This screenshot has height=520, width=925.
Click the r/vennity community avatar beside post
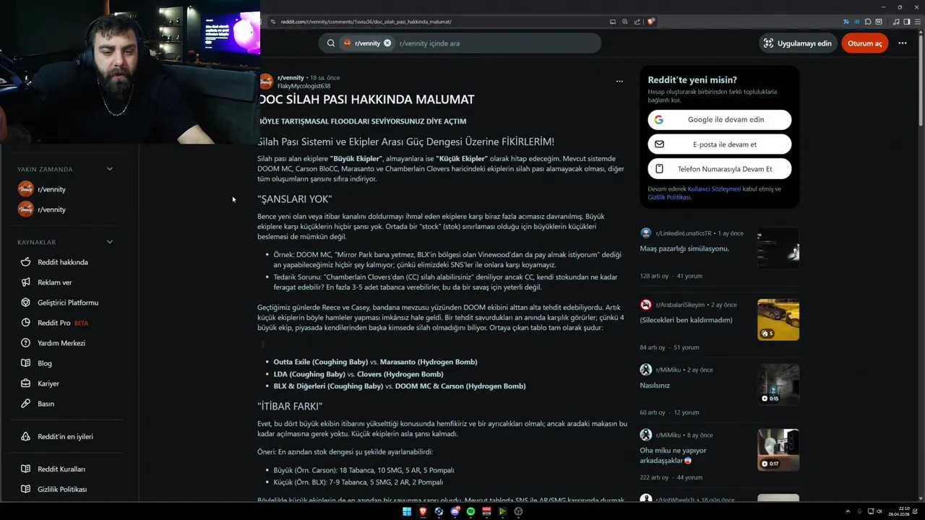(x=266, y=82)
